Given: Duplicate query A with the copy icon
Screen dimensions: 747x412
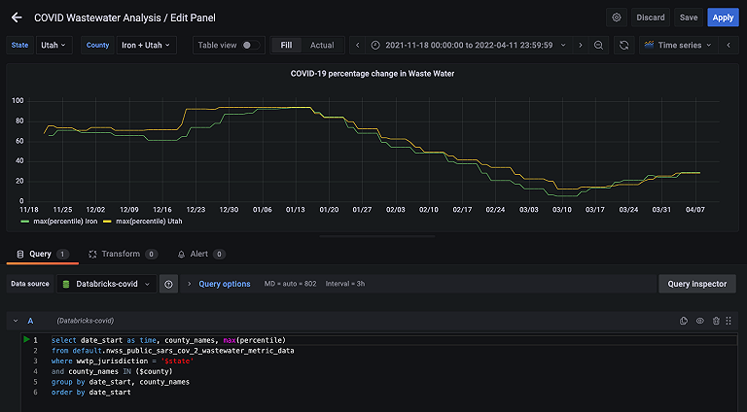Looking at the screenshot, I should pos(684,321).
